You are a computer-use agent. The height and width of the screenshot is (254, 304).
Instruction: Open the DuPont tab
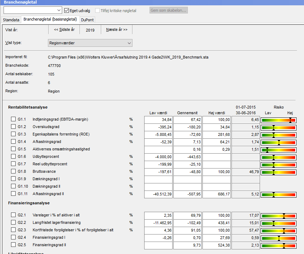click(x=87, y=20)
